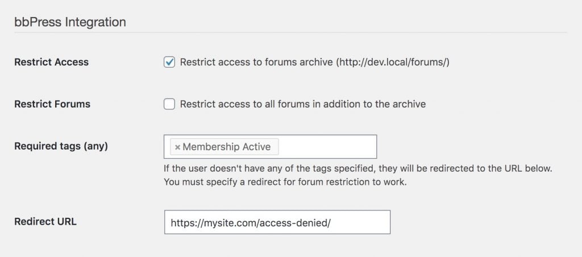This screenshot has width=582, height=257.
Task: Click 'You must specify a redirect' note
Action: click(285, 183)
